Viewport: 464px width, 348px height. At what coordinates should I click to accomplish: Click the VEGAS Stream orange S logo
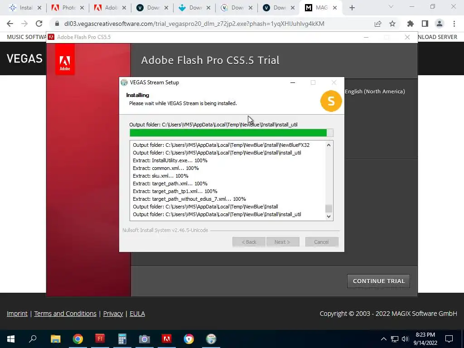coord(331,101)
